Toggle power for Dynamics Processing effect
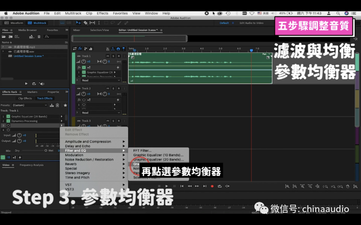Image resolution: width=361 pixels, height=225 pixels. [x=8, y=121]
